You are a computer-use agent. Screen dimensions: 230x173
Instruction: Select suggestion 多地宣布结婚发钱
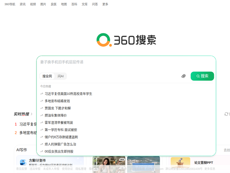point(57,101)
